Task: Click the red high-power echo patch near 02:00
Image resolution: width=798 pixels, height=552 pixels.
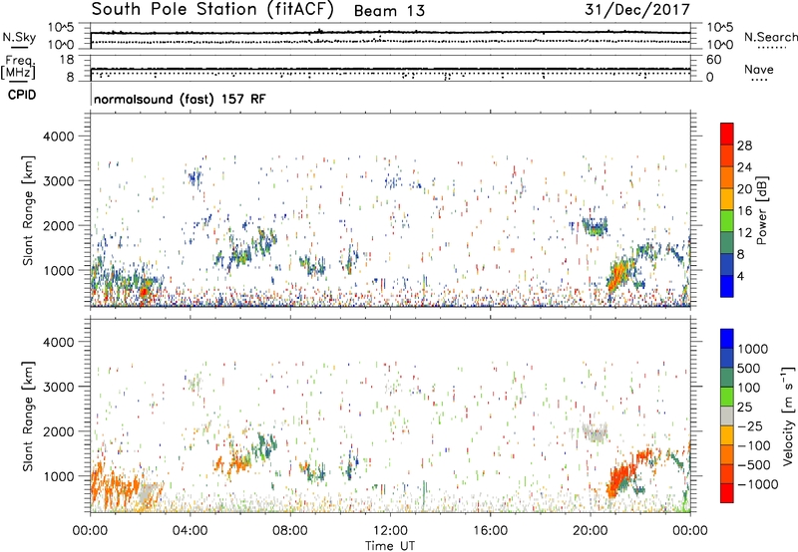Action: (x=144, y=291)
